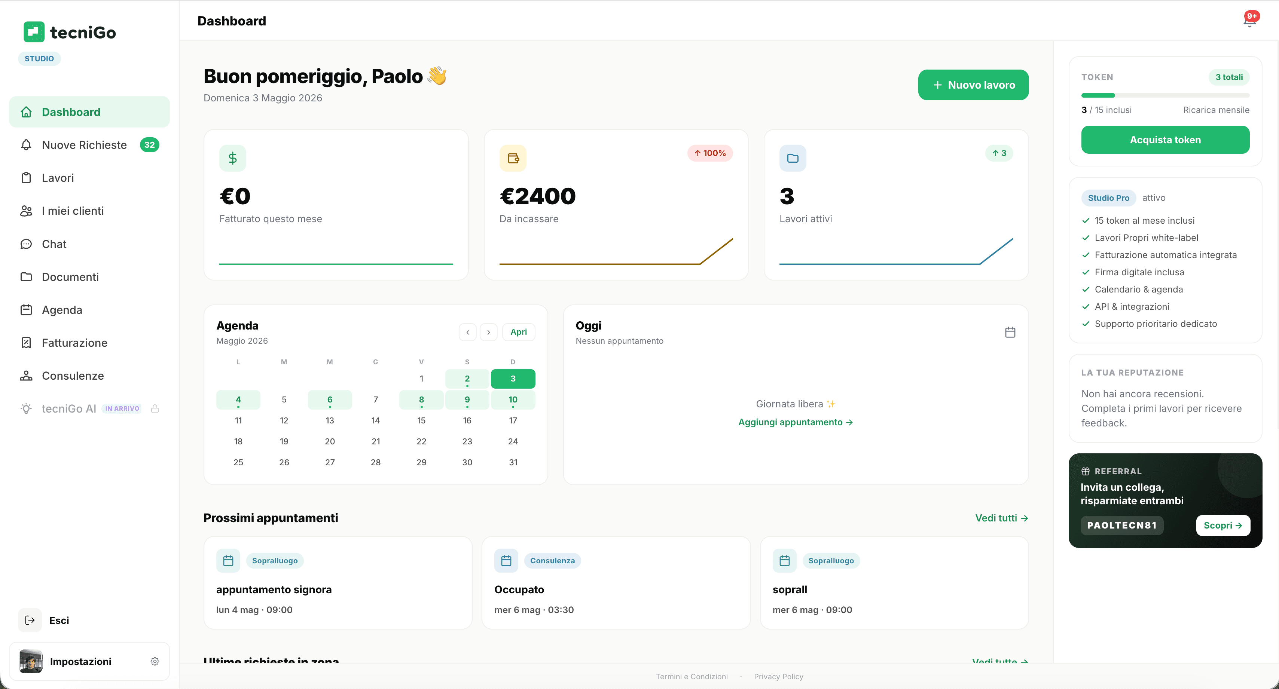Image resolution: width=1279 pixels, height=689 pixels.
Task: Click the 100% increase badge
Action: tap(710, 153)
